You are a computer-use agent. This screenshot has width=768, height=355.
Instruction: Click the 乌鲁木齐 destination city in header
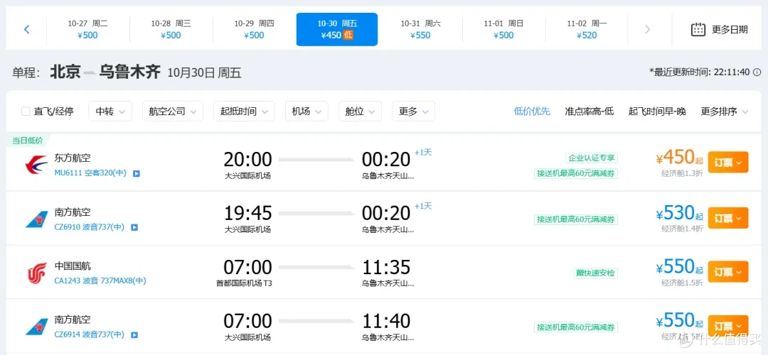pos(130,72)
